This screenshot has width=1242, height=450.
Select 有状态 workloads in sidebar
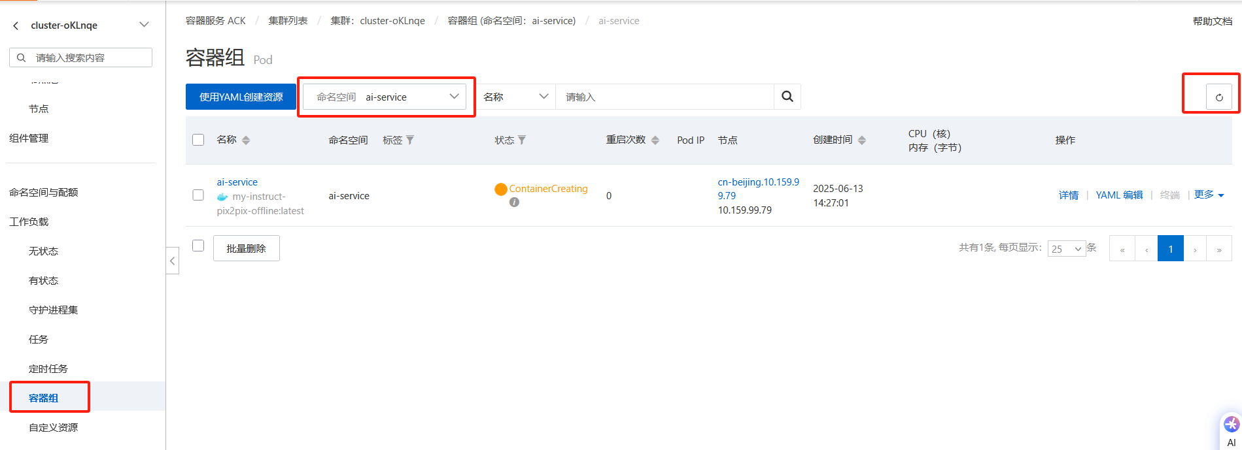[44, 281]
